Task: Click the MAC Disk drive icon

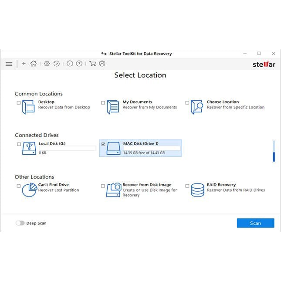Action: coord(113,149)
